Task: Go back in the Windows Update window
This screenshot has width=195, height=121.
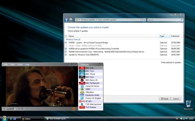Action: (66, 20)
